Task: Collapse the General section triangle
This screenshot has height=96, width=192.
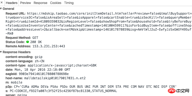Action: coord(1,9)
